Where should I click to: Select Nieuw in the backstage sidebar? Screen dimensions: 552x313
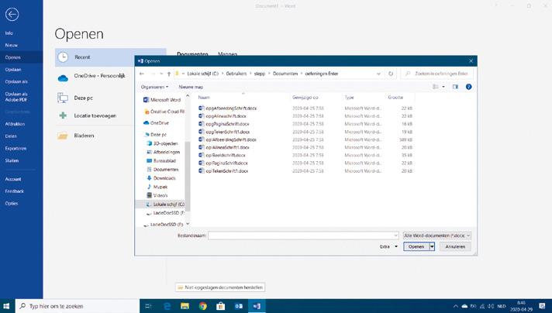pyautogui.click(x=12, y=45)
